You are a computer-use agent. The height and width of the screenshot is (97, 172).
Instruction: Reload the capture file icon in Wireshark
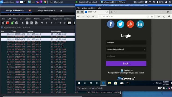click(36, 23)
